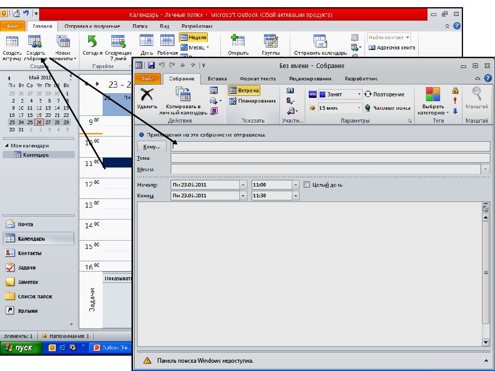Screen dimensions: 495x371
Task: Open the Месяц (Month) view button
Action: pyautogui.click(x=195, y=47)
